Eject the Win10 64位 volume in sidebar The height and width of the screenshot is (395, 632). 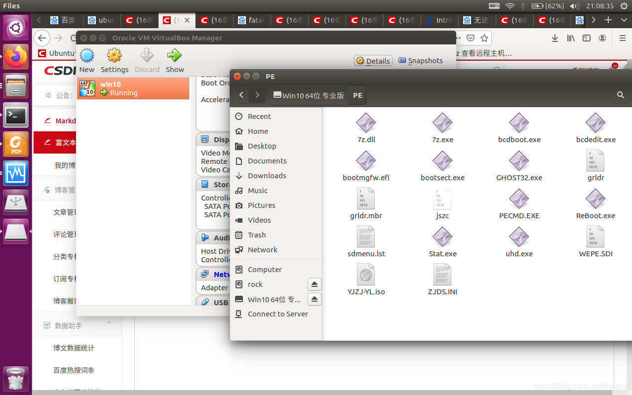coord(315,299)
